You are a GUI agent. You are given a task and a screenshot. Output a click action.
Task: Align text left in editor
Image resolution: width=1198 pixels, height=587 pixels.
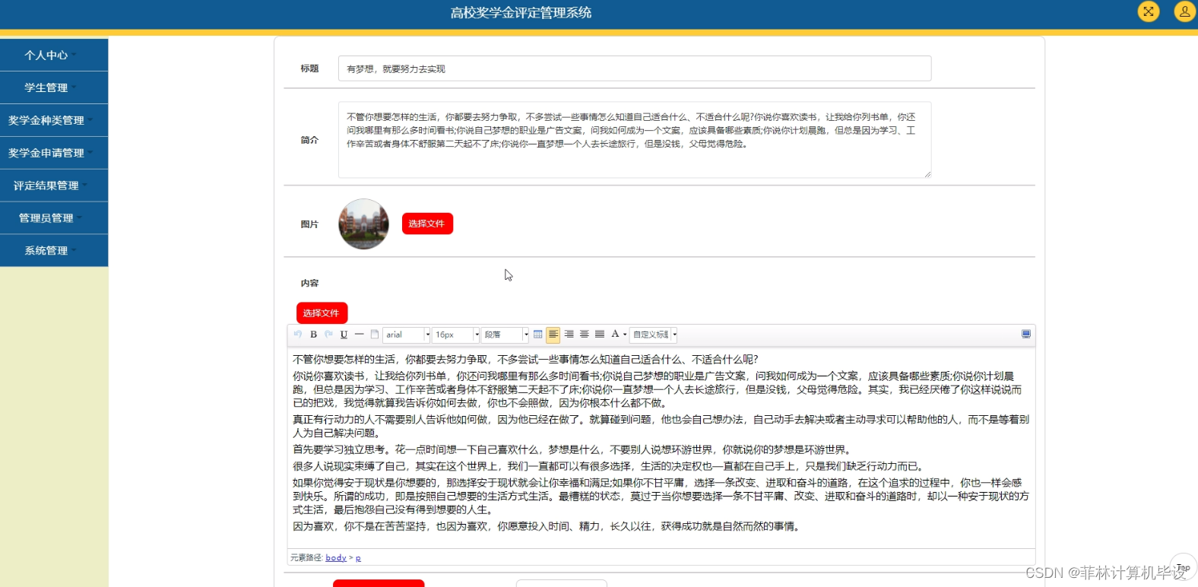[553, 335]
